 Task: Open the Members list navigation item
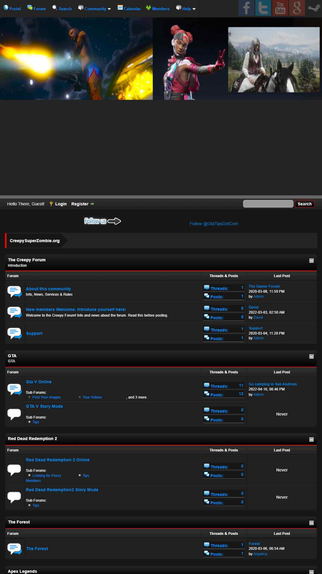tap(161, 9)
